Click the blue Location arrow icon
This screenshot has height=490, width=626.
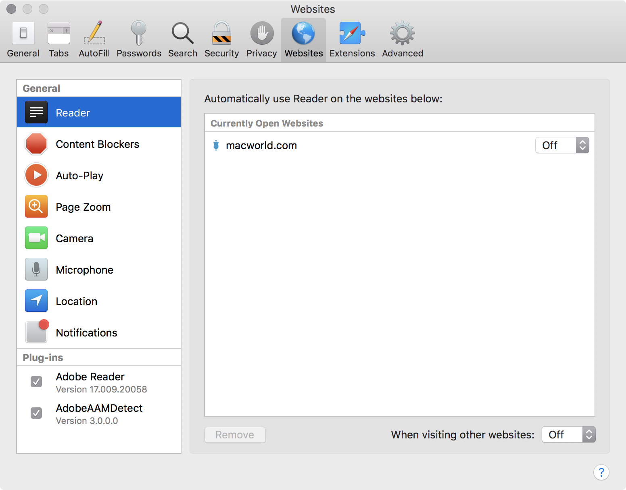(36, 301)
